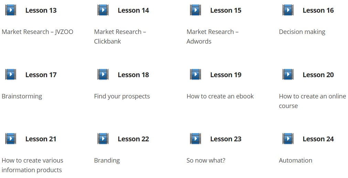Open 'Find your prospects' lesson text
This screenshot has width=348, height=178.
pyautogui.click(x=122, y=96)
